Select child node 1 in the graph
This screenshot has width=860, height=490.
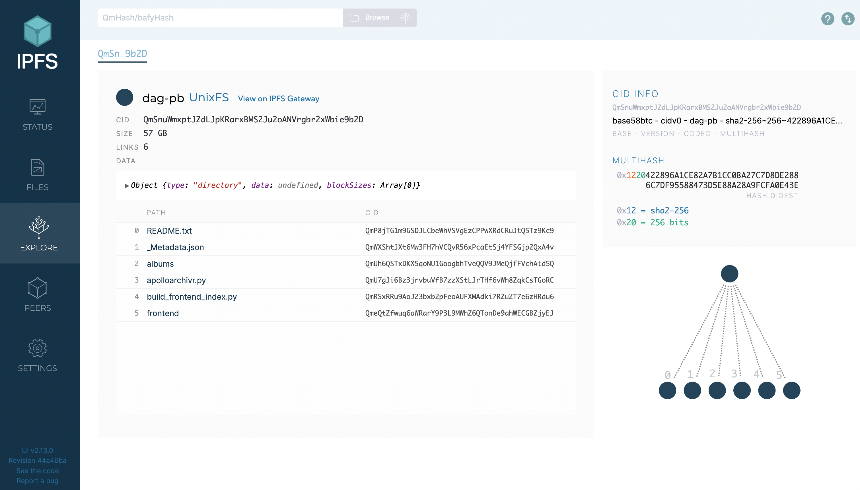pos(692,390)
